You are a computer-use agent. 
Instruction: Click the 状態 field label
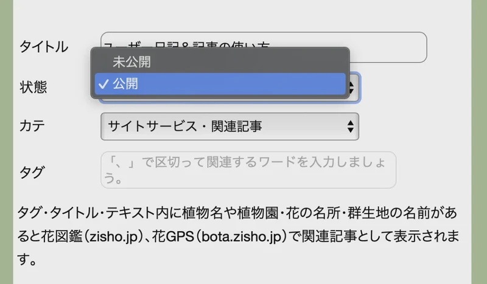(33, 87)
